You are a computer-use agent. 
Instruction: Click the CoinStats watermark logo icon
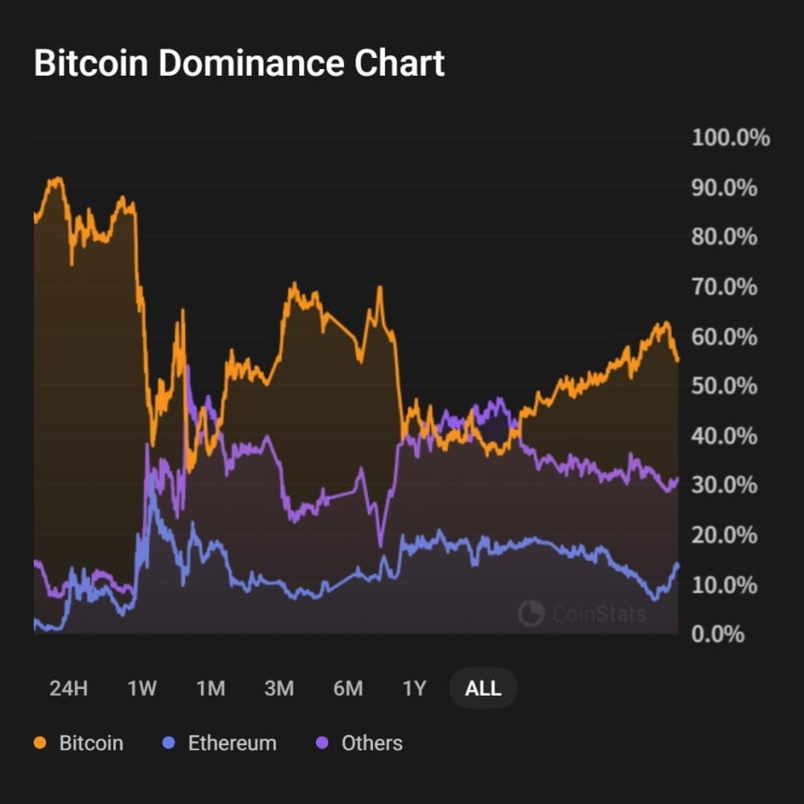point(531,613)
